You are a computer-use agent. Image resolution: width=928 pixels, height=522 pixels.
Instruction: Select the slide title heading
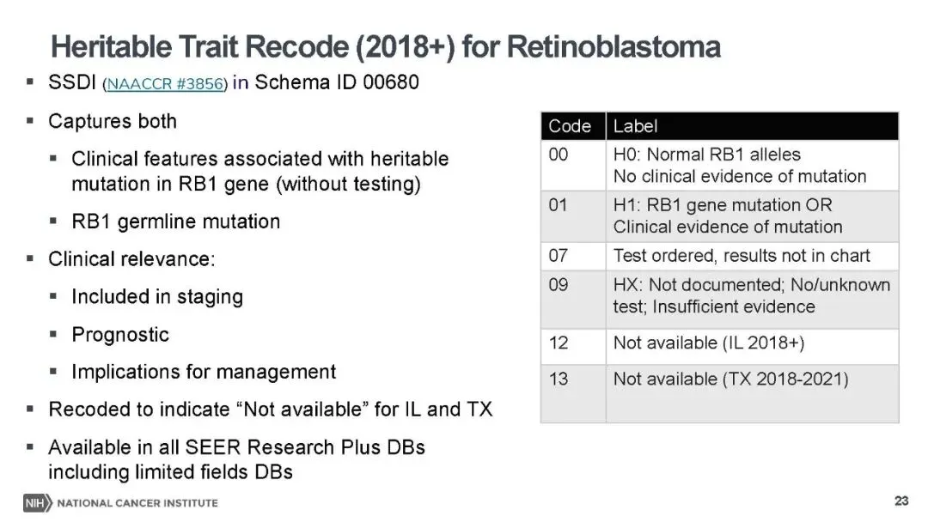tap(385, 46)
